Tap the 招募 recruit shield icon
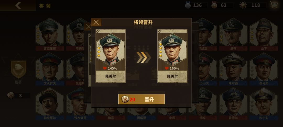Screen dimensions: 283x127 tap(18, 69)
